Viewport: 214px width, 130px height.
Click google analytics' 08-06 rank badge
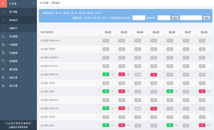pyautogui.click(x=170, y=58)
